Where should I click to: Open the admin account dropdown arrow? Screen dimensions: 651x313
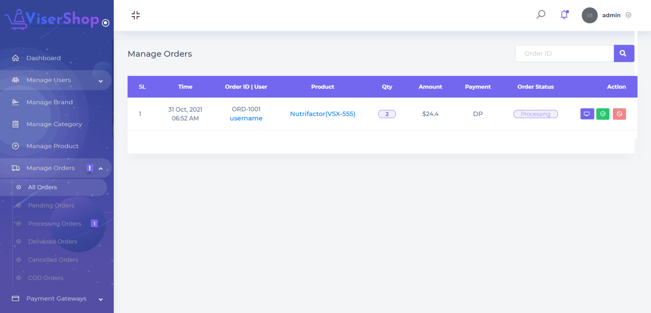[x=628, y=15]
